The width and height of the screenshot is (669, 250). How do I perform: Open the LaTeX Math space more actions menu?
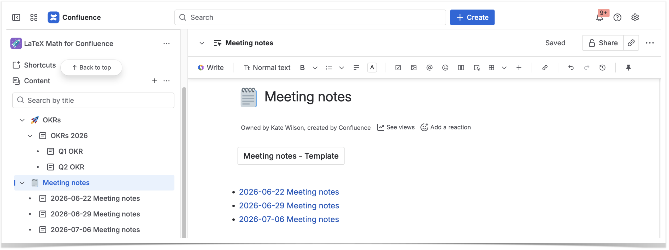click(166, 43)
